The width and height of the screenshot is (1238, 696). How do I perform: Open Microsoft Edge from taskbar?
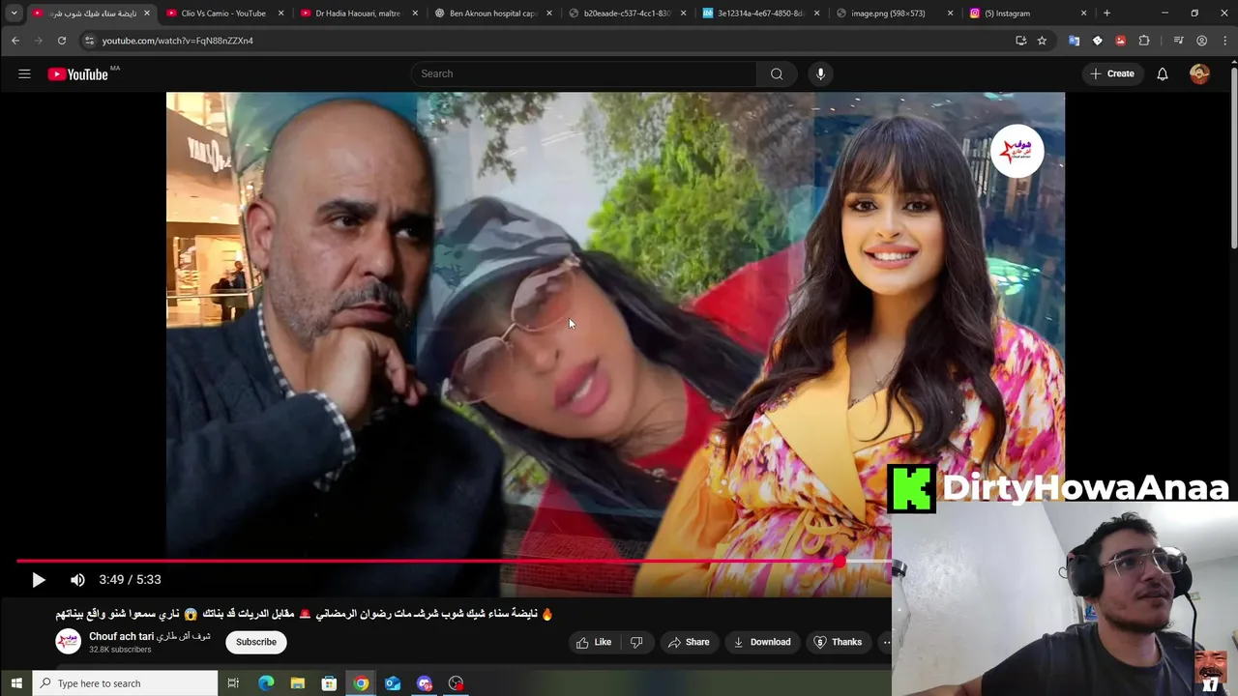click(x=266, y=683)
